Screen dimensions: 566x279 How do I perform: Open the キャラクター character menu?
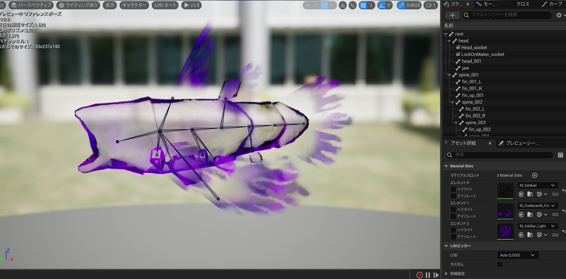(134, 6)
